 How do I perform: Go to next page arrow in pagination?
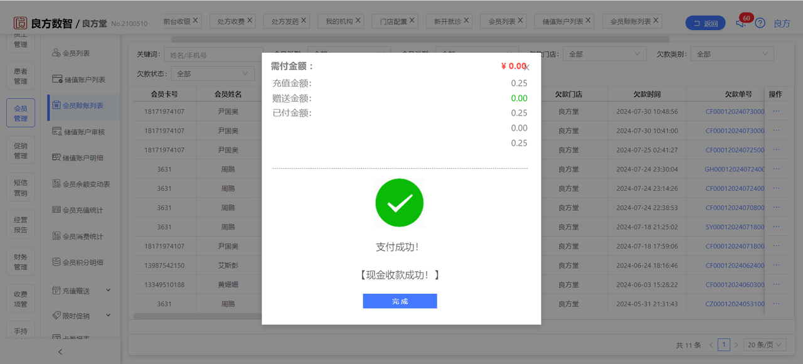pos(737,345)
